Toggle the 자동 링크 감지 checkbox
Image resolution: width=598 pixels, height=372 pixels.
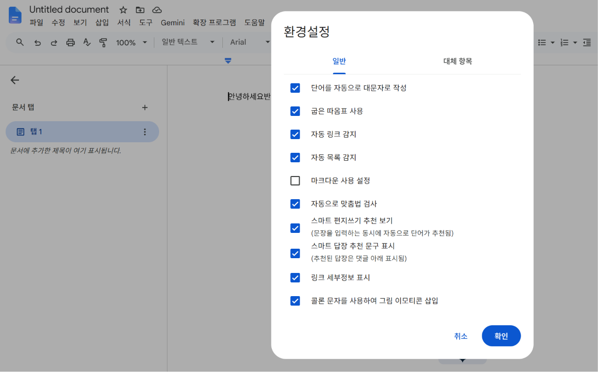pyautogui.click(x=295, y=134)
